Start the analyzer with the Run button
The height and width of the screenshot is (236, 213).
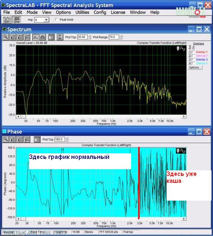coord(7,20)
